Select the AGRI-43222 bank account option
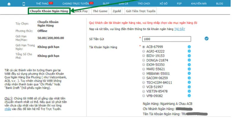The width and height of the screenshot is (237, 118). [144, 51]
